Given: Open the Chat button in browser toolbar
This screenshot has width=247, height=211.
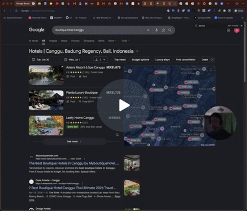Looking at the screenshot, I should pyautogui.click(x=239, y=11).
